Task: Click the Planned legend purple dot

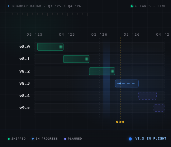Action: (65, 139)
